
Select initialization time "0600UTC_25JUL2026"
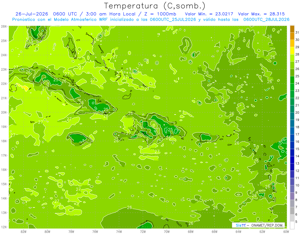pyautogui.click(x=173, y=19)
